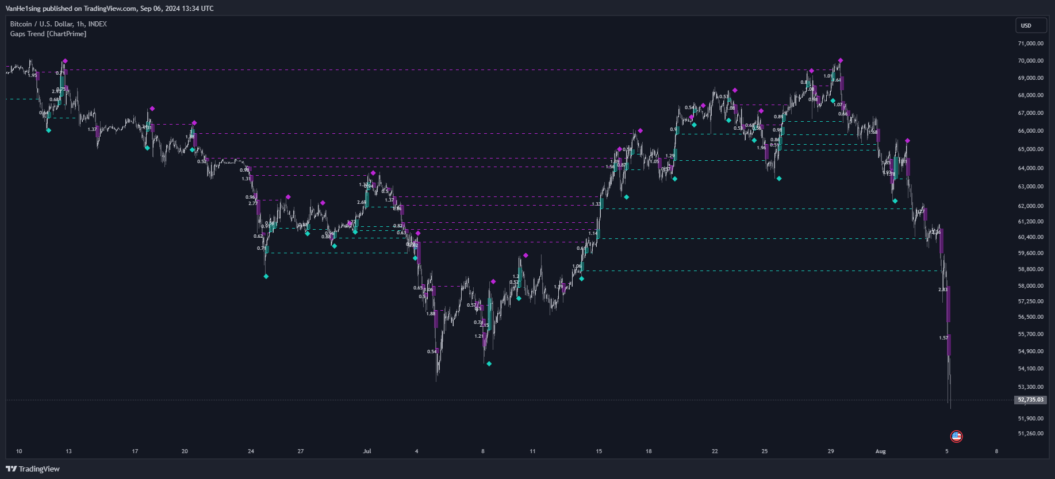Click the current price label 52,735.03

pyautogui.click(x=1030, y=400)
